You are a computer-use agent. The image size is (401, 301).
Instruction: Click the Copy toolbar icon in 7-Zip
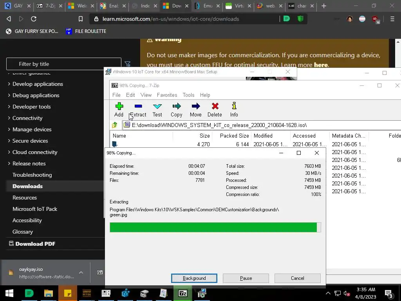tap(177, 106)
